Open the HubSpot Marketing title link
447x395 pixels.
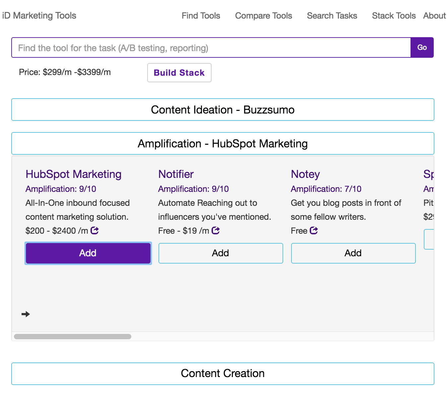74,174
